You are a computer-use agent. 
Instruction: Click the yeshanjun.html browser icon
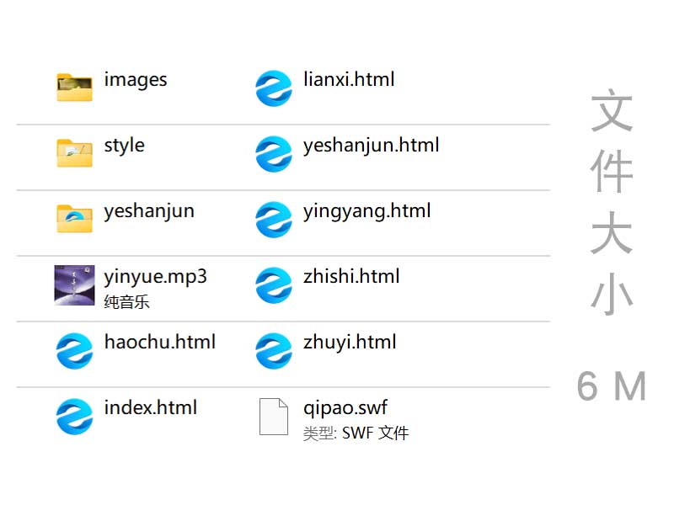click(274, 153)
